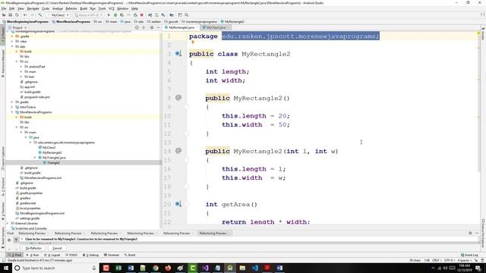Viewport: 486px width, 273px height.
Task: Open the Run tool window tab
Action: coord(33,255)
